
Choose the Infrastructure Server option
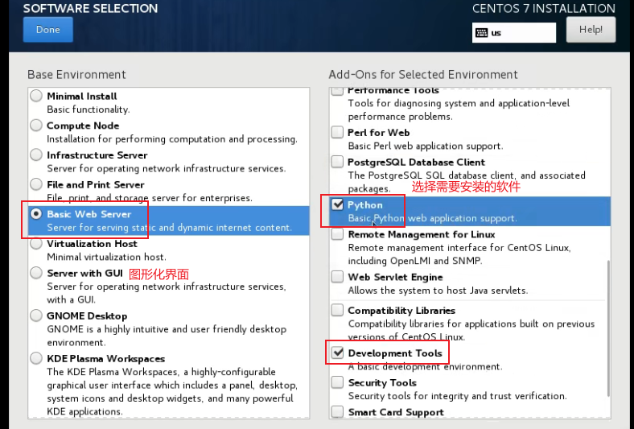tap(36, 155)
